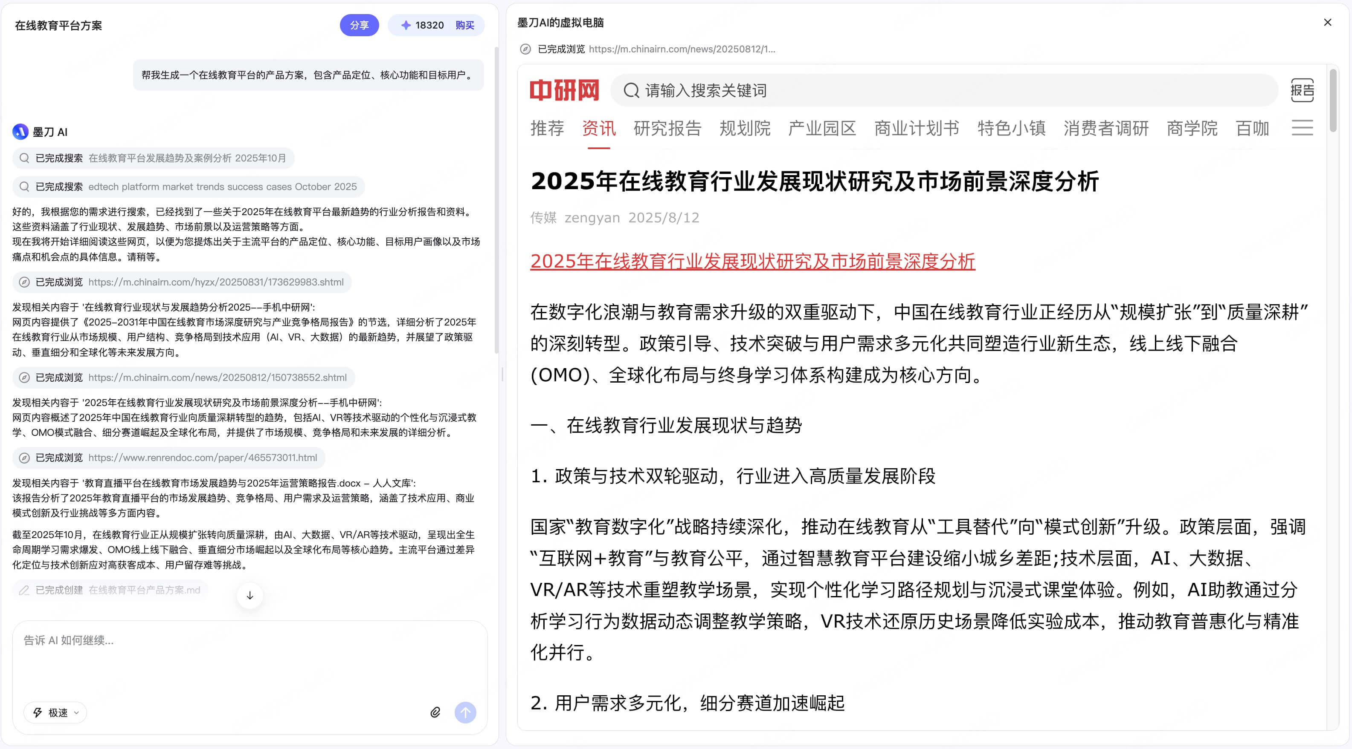The height and width of the screenshot is (749, 1352).
Task: Select the 产业园区 navigation tab
Action: (822, 128)
